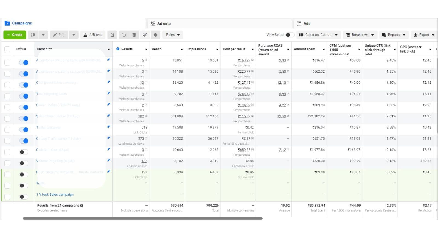Click the ₹30,872.94 total spent value
The height and width of the screenshot is (228, 438).
(x=316, y=206)
